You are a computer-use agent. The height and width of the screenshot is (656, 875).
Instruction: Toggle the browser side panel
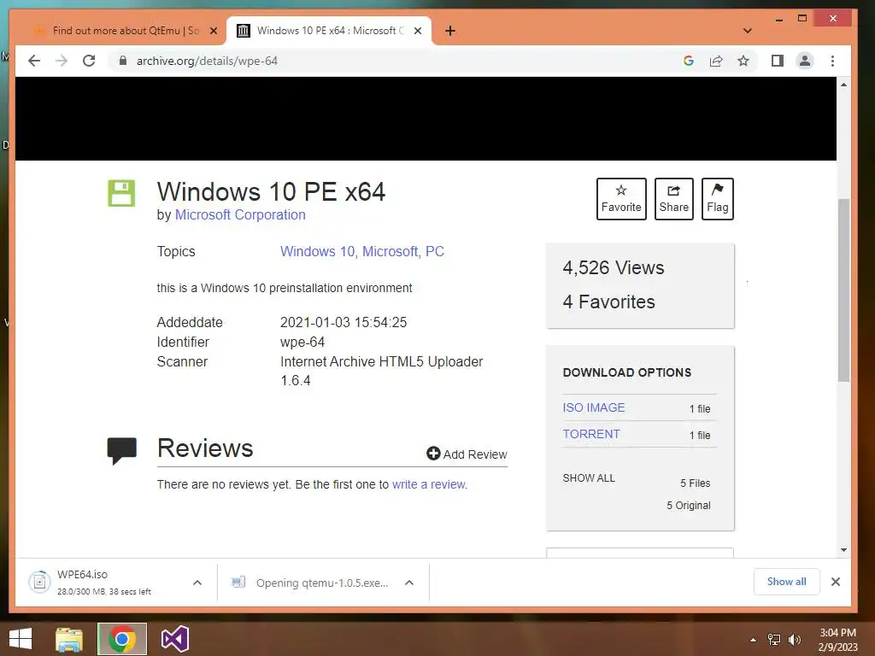(778, 61)
